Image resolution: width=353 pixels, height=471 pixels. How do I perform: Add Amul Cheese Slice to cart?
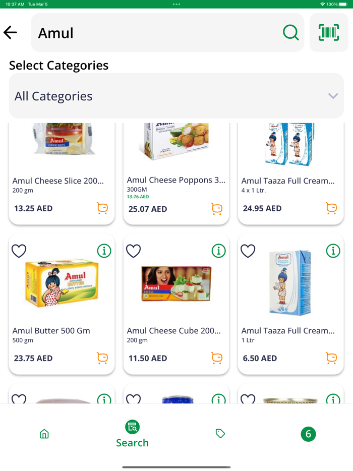[102, 208]
